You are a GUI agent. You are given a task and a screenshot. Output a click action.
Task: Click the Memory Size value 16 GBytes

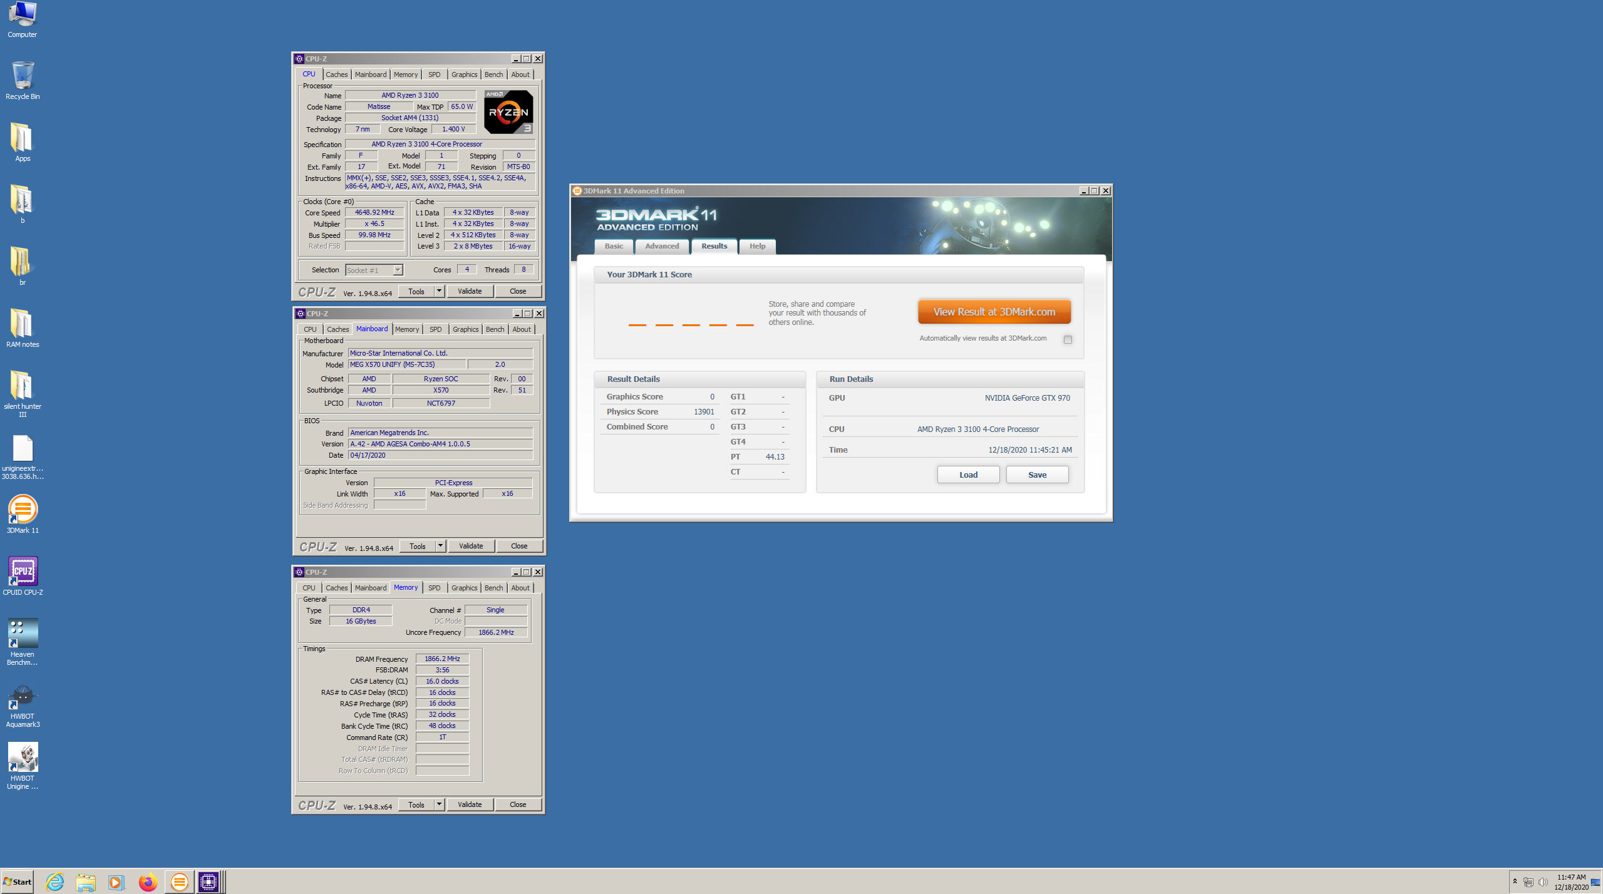(x=361, y=621)
